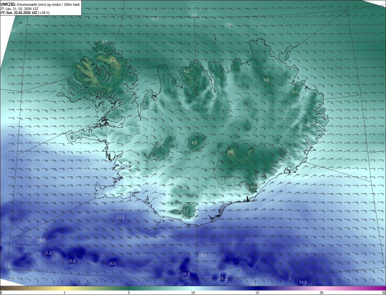The width and height of the screenshot is (386, 295).
Task: Click the 3.9 value on Vatnajökull glacier
Action: coord(230,152)
